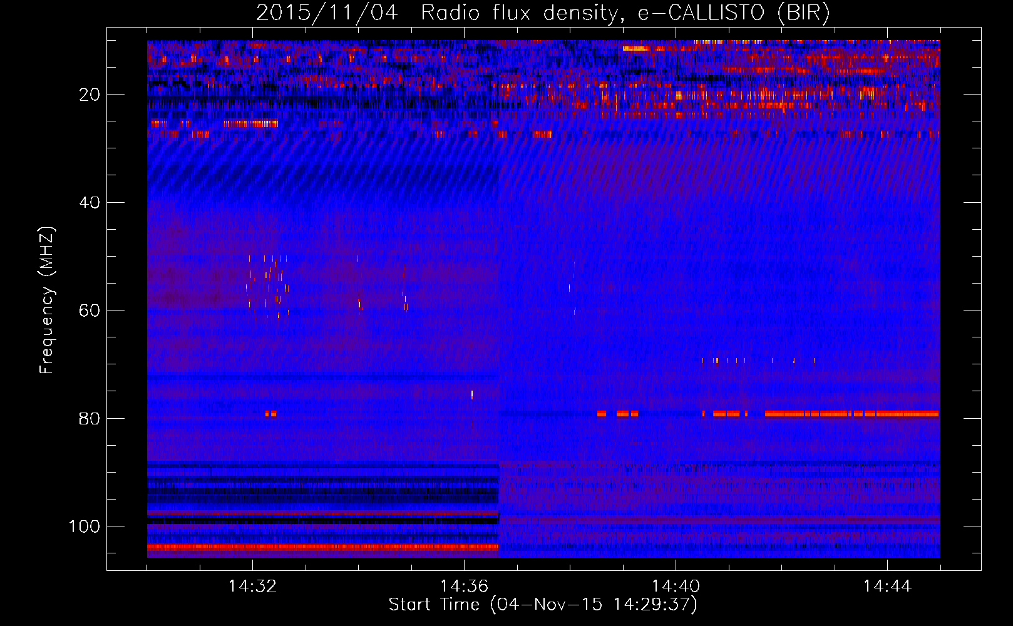Choose the "14:40" time tick label

pos(676,586)
